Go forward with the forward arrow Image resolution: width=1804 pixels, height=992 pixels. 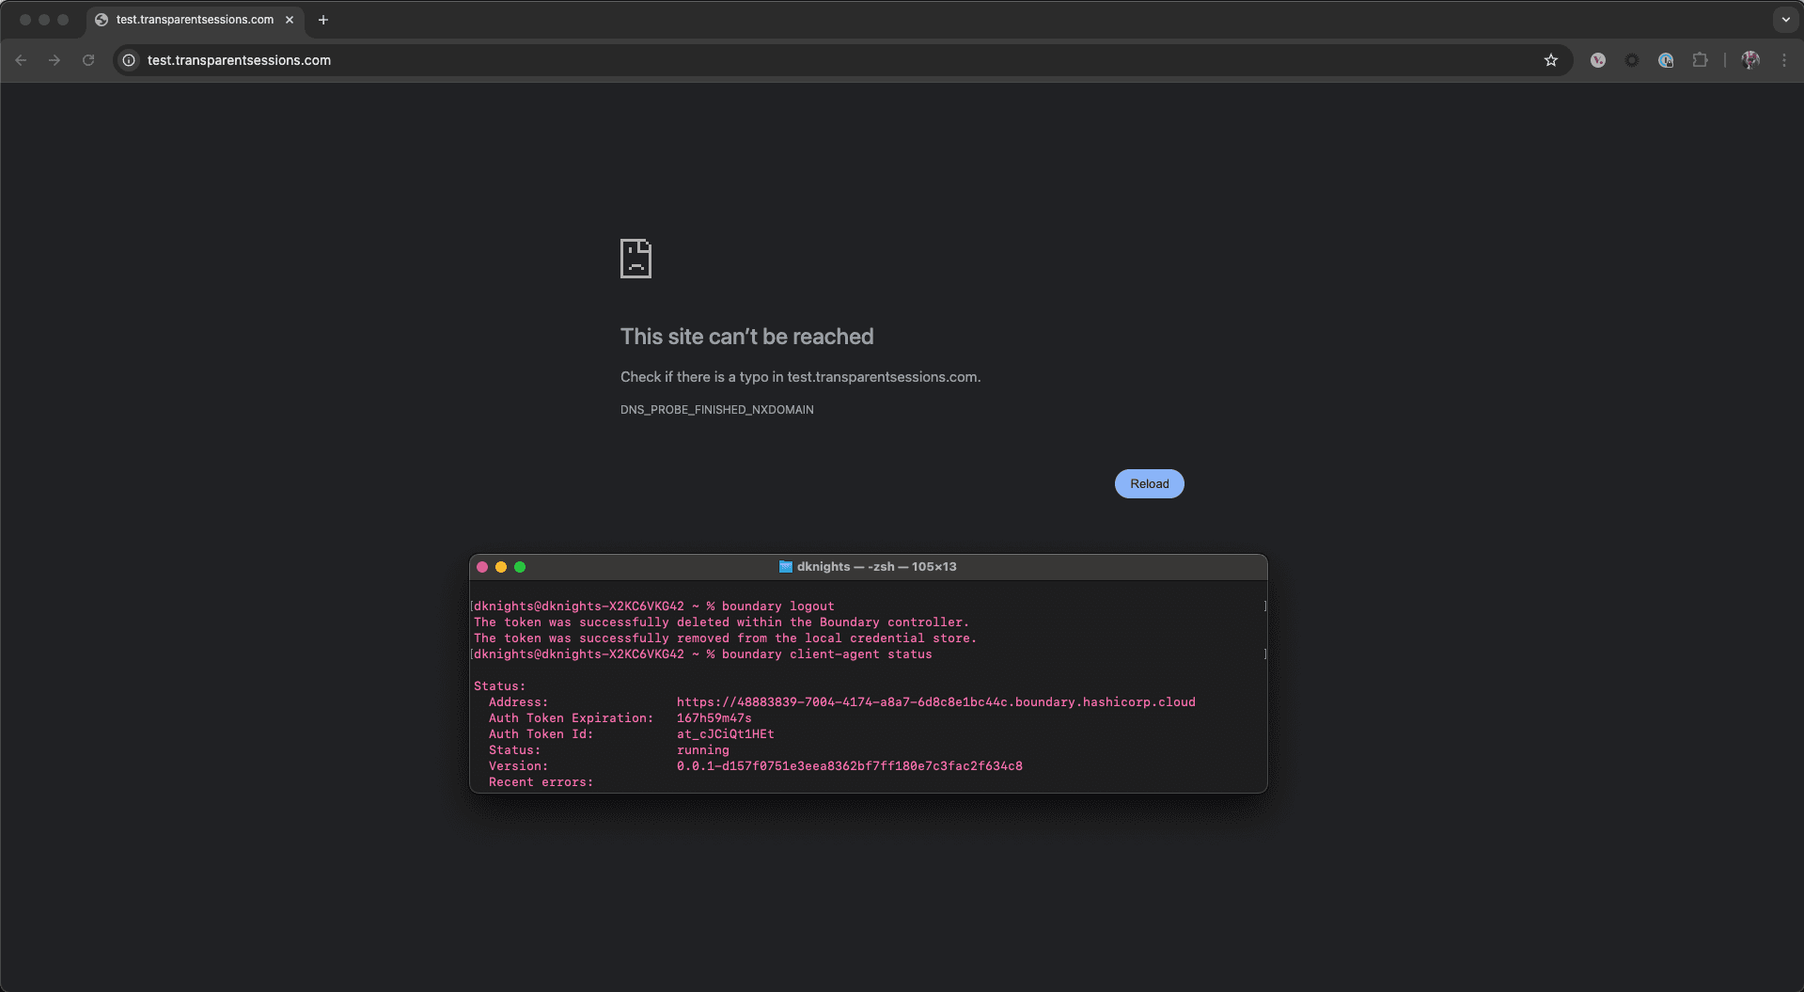point(55,60)
